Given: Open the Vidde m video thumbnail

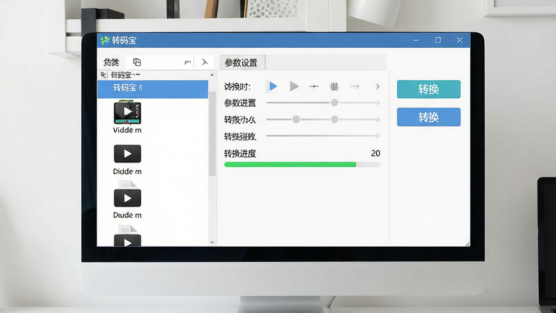Looking at the screenshot, I should [x=127, y=112].
